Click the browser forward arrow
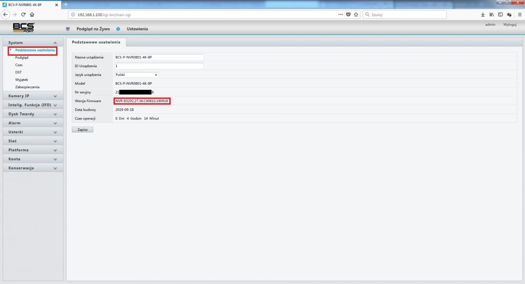Screen dimensions: 525x284 (x=14, y=14)
